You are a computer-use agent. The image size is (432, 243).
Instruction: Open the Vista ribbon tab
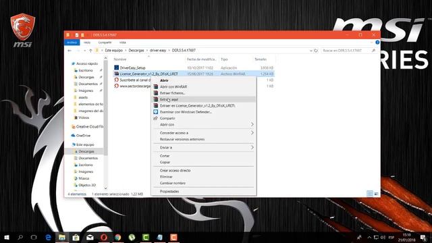click(x=123, y=43)
